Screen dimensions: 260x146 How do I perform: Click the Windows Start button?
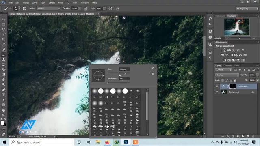(4, 142)
